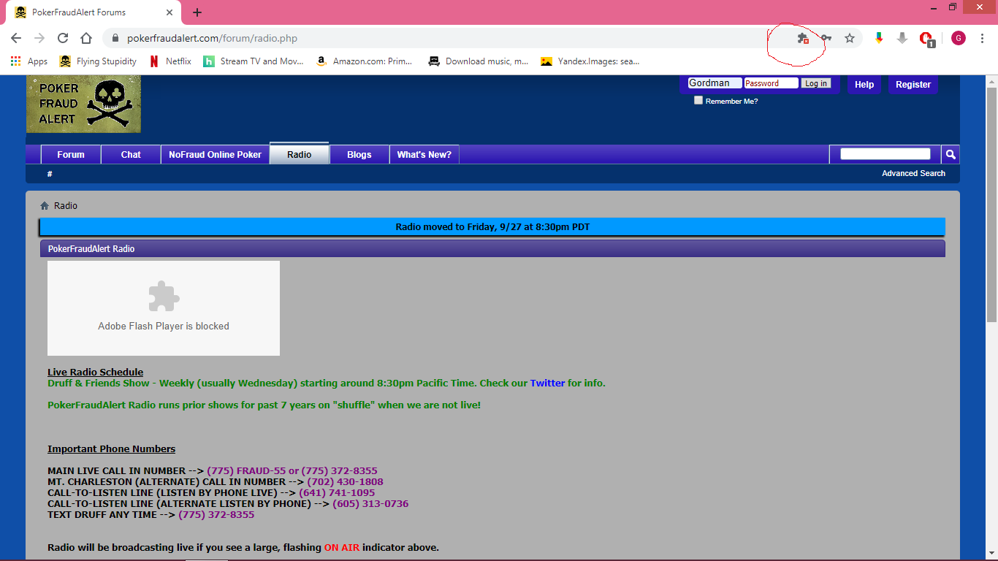This screenshot has height=561, width=998.
Task: Open the Download music bookmark
Action: [479, 61]
